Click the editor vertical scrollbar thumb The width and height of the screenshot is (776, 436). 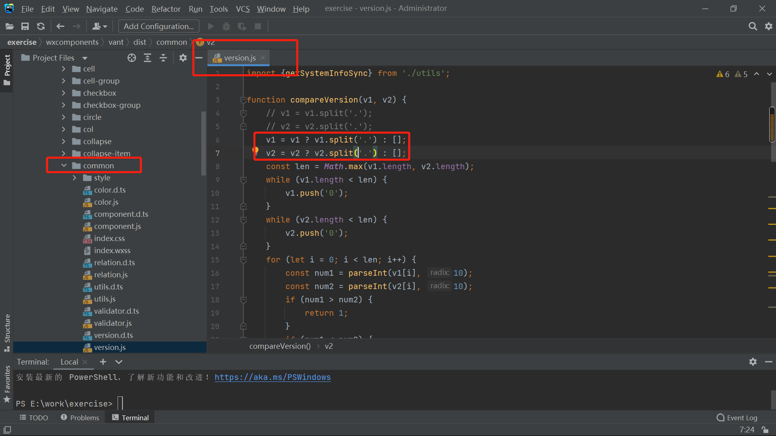click(772, 124)
